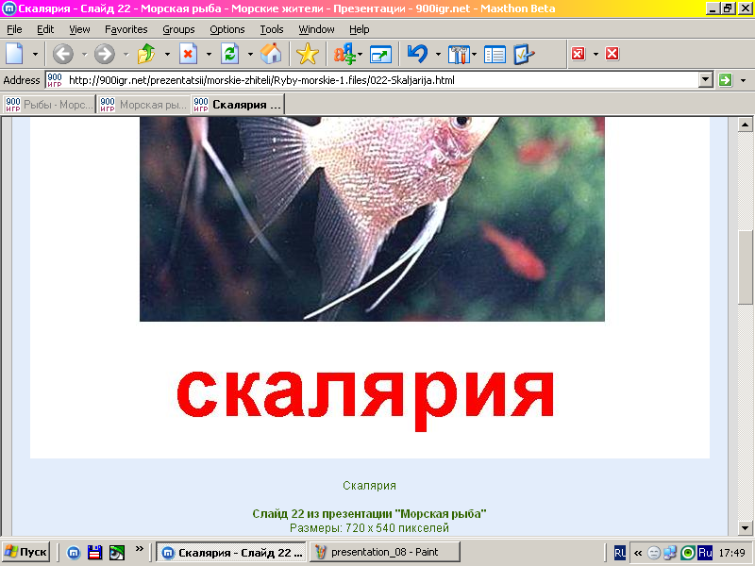Click the New tab blank page icon
The image size is (755, 566).
[15, 54]
